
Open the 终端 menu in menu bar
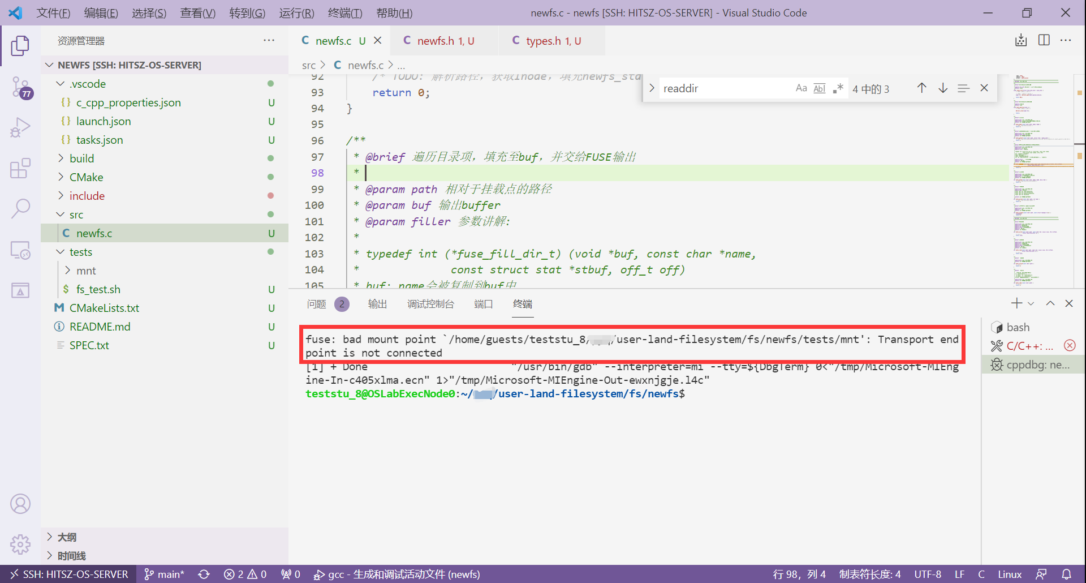click(345, 12)
